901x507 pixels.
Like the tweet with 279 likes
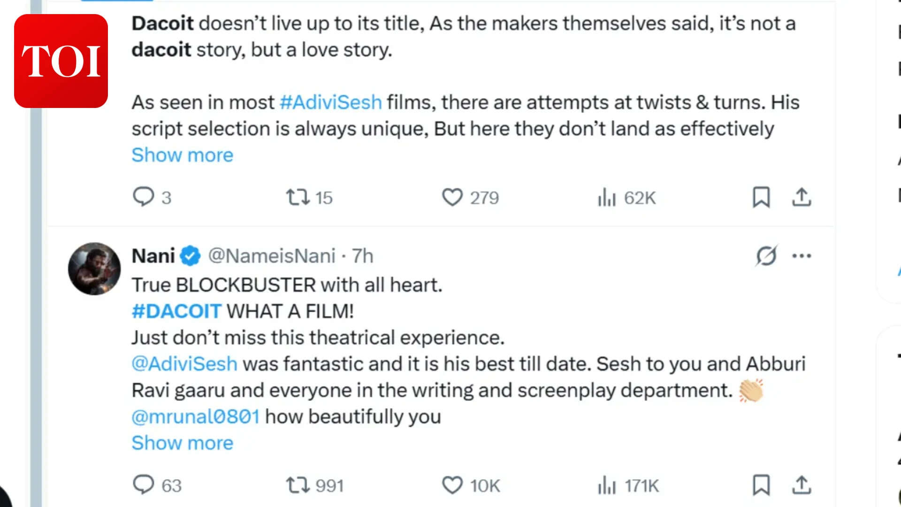(x=452, y=197)
